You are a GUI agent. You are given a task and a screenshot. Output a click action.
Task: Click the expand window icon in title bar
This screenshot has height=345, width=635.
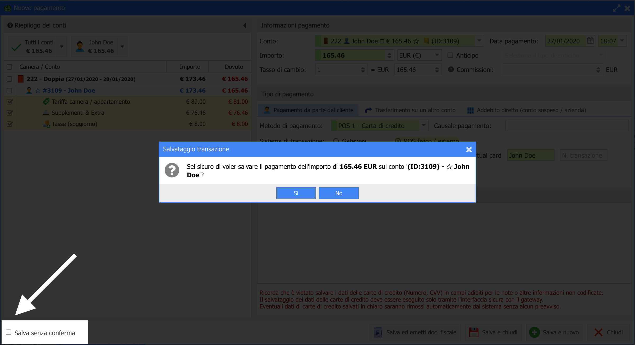pos(616,8)
